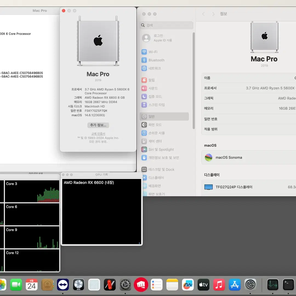Open Wi-Fi settings in sidebar
This screenshot has height=296, width=296.
tap(164, 52)
